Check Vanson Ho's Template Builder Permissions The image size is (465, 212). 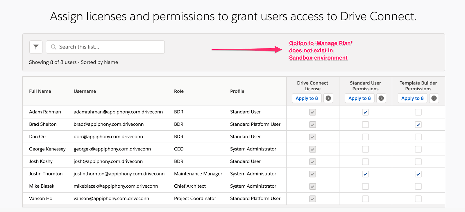(418, 199)
